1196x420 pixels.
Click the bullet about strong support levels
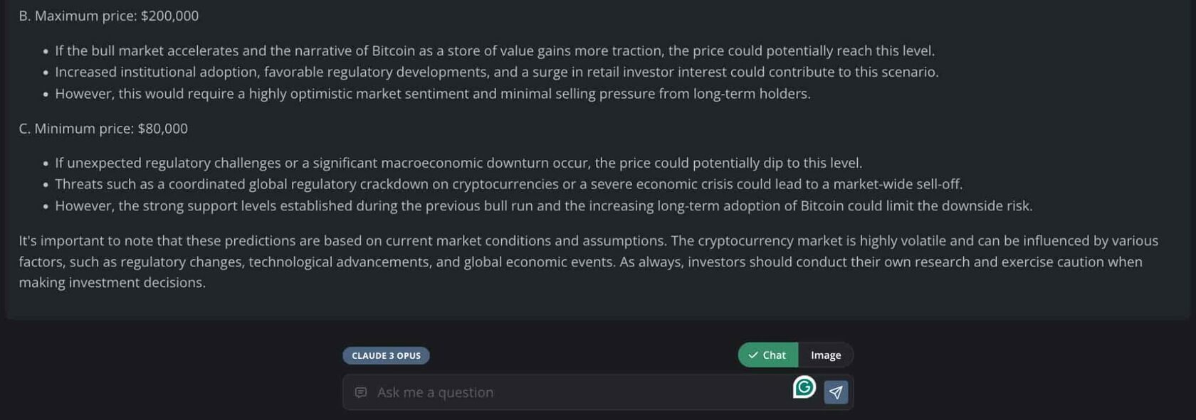click(543, 206)
